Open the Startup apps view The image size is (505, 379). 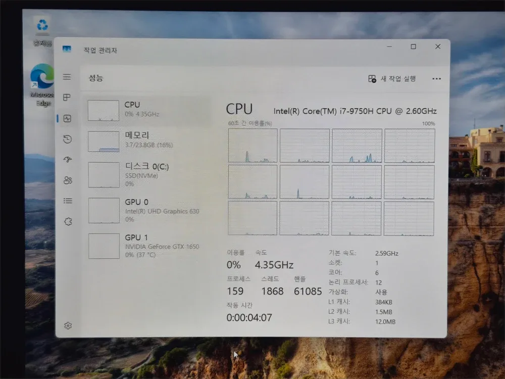[67, 159]
